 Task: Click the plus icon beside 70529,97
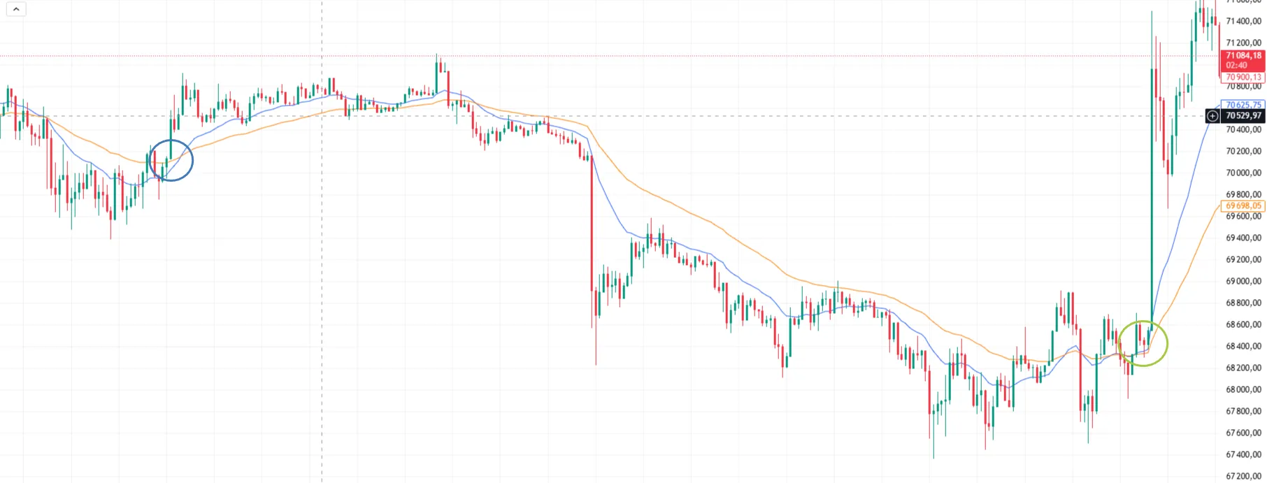[1212, 116]
